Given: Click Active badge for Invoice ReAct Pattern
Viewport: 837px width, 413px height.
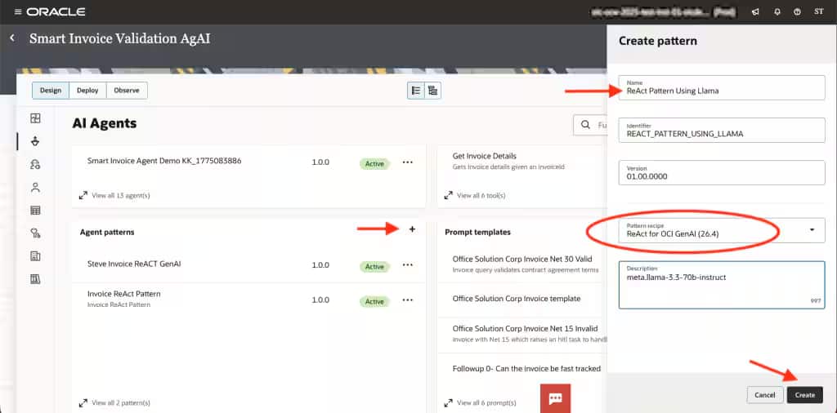Looking at the screenshot, I should (x=374, y=302).
